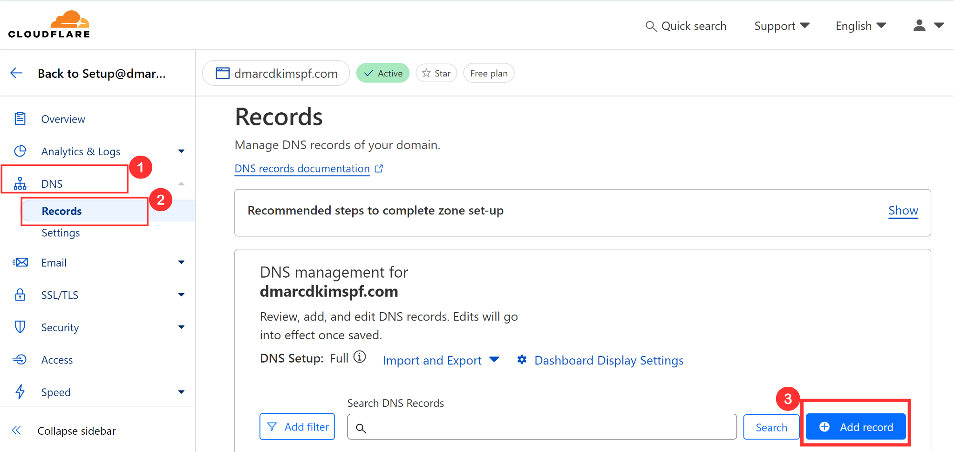Show recommended zone set-up steps

903,210
